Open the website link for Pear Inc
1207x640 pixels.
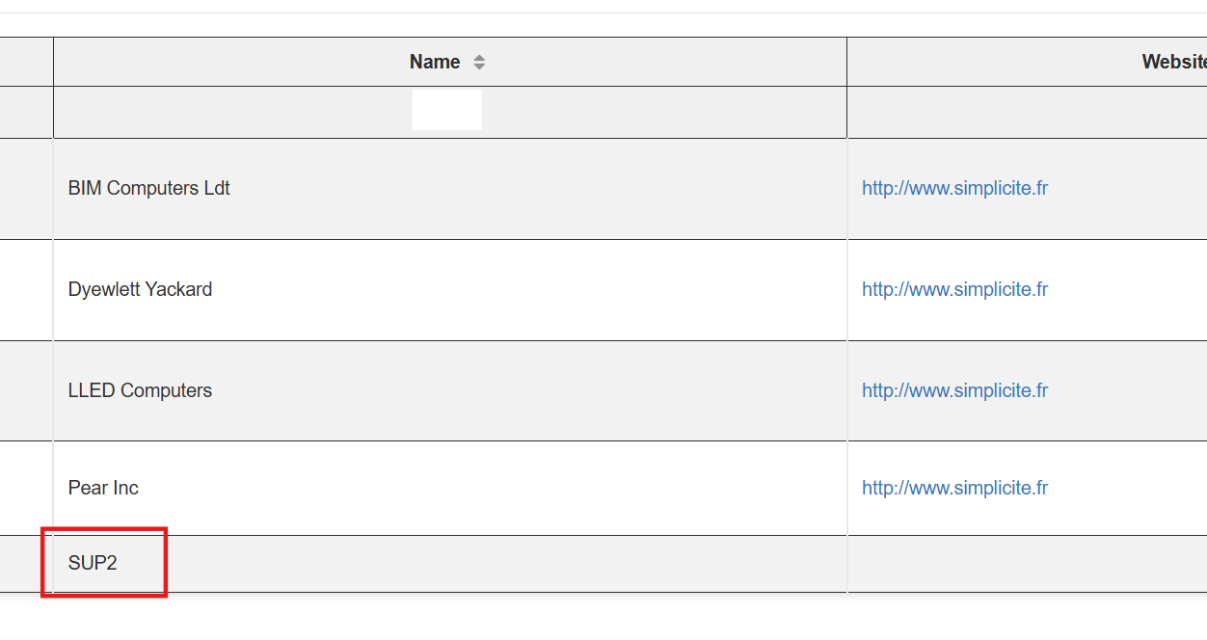[x=954, y=489]
